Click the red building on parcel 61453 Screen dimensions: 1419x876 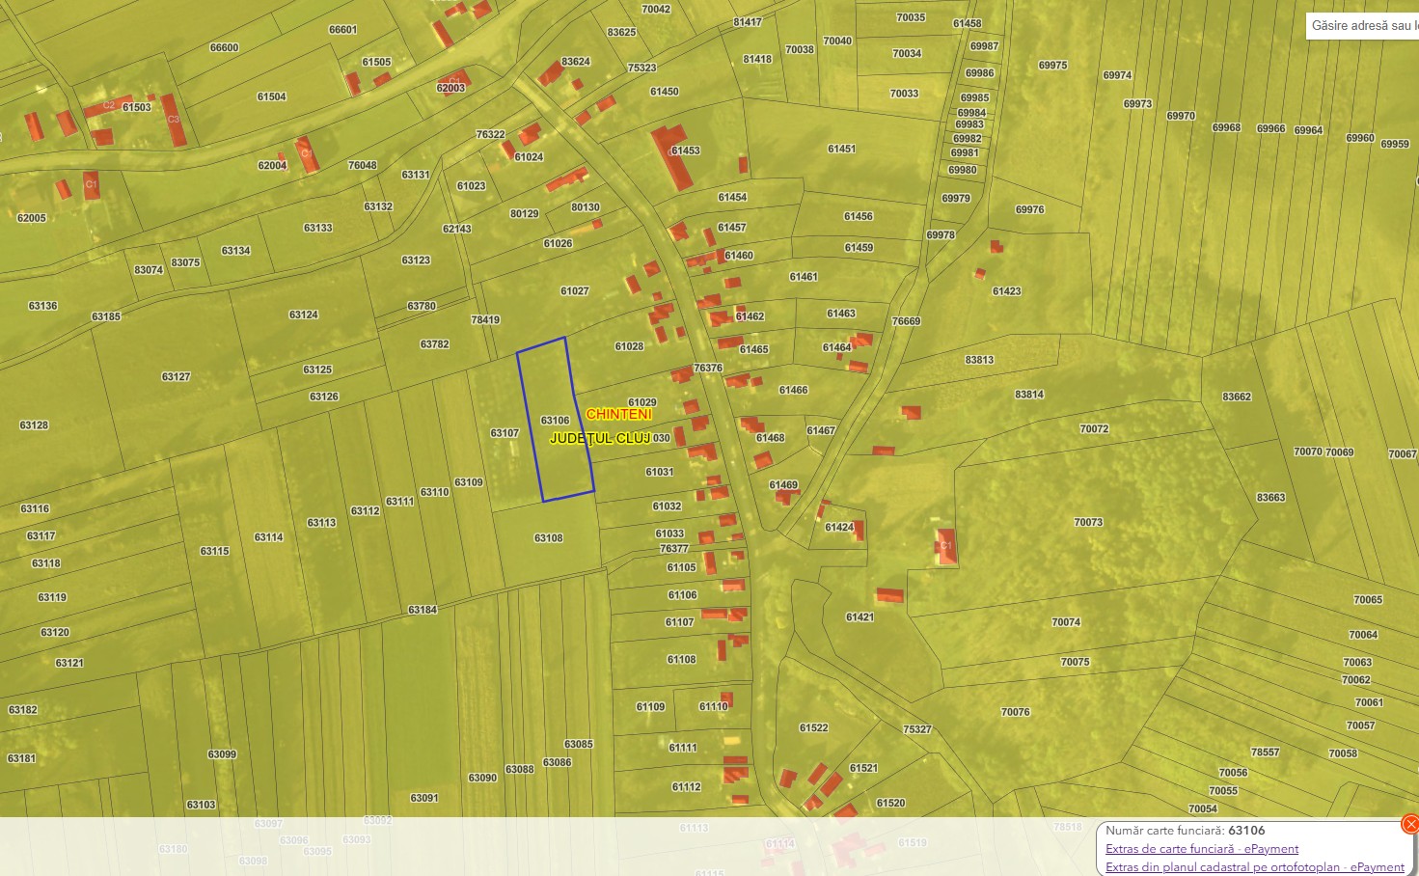673,156
